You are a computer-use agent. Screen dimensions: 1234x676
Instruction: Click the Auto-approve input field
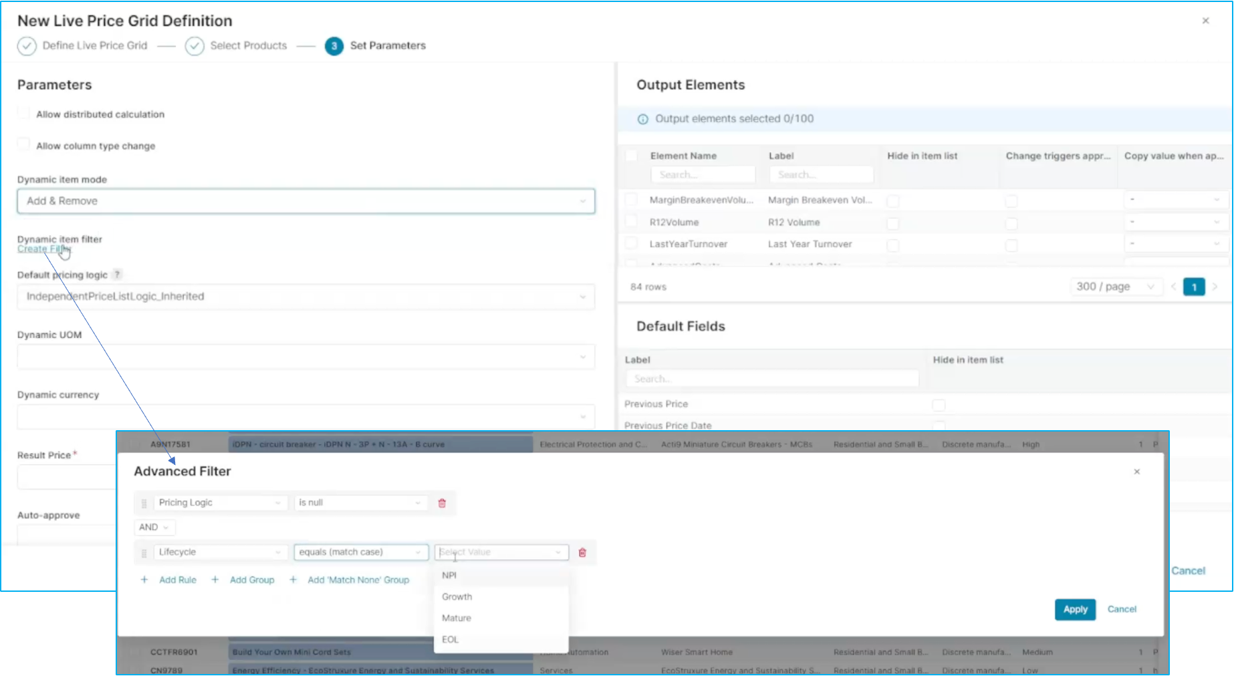pos(67,535)
